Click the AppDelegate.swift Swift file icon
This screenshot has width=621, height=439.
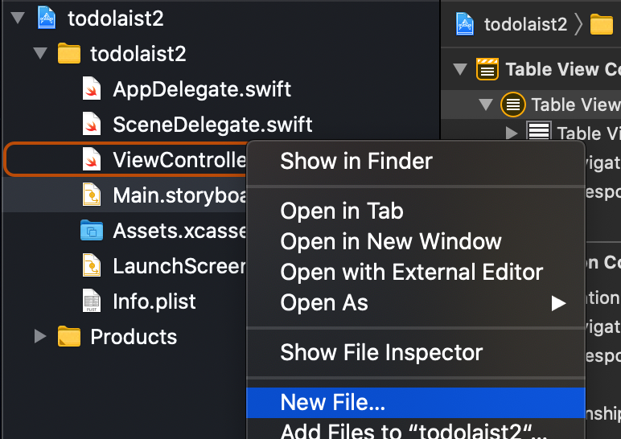92,89
